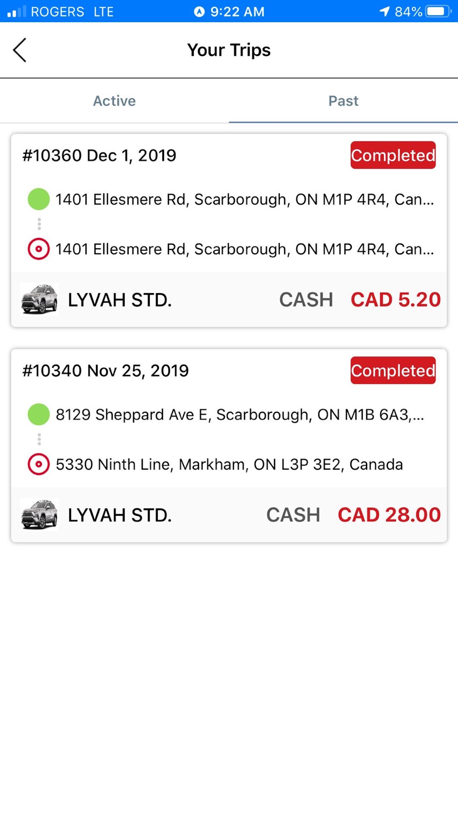Select the CAD 28.00 fare amount
The height and width of the screenshot is (814, 458).
(x=389, y=515)
